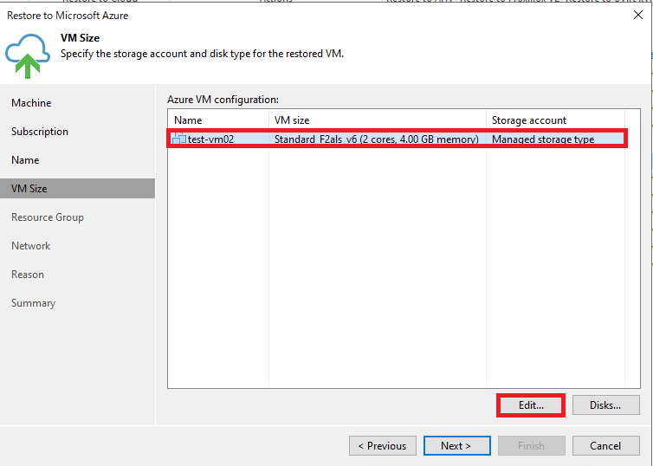653x466 pixels.
Task: Click the Azure cloud upload icon
Action: pyautogui.click(x=28, y=56)
